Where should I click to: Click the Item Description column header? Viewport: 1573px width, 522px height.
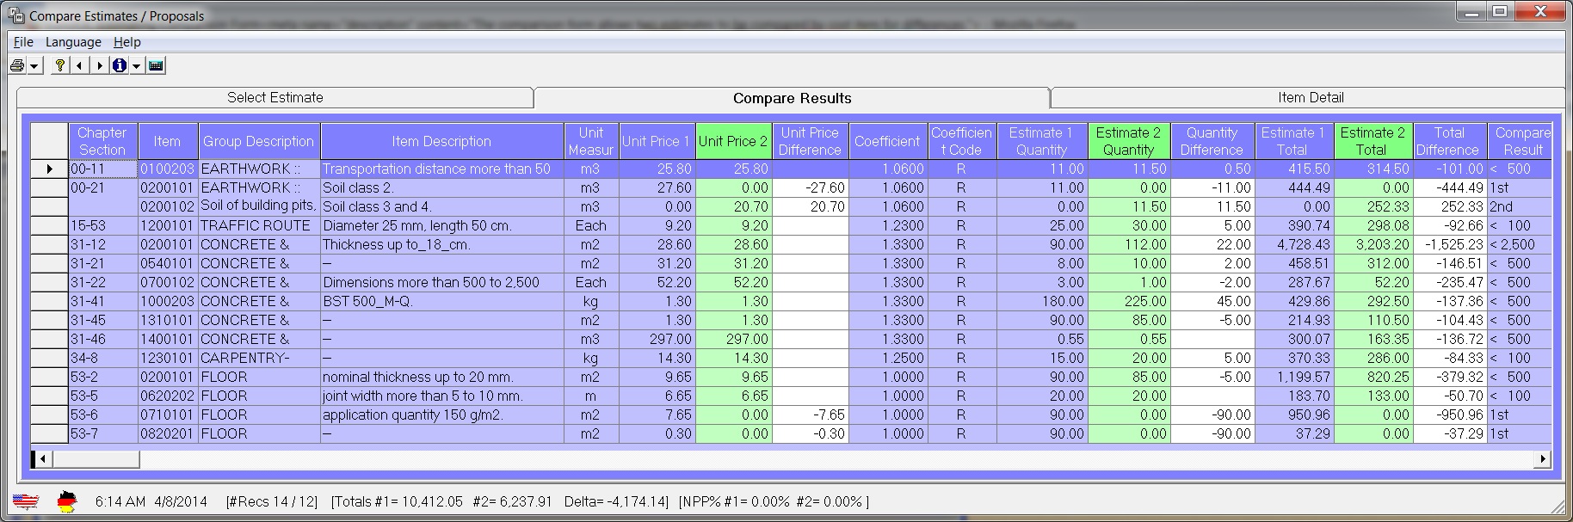click(x=441, y=141)
